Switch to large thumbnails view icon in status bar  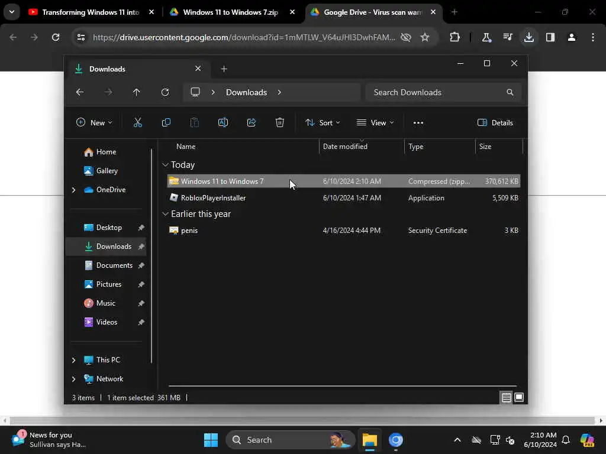tap(519, 397)
